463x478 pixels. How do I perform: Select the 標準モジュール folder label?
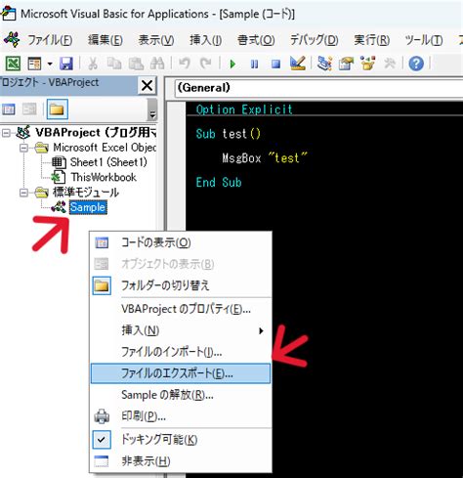[86, 193]
